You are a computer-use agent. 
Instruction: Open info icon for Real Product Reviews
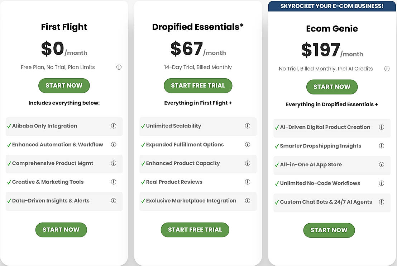tap(248, 182)
